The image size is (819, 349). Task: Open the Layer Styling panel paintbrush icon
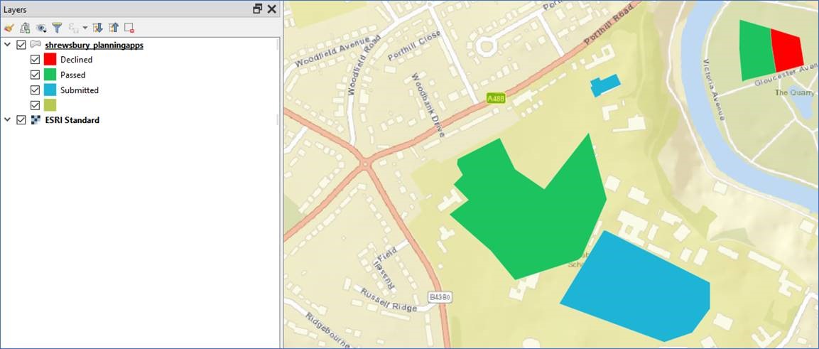point(9,28)
